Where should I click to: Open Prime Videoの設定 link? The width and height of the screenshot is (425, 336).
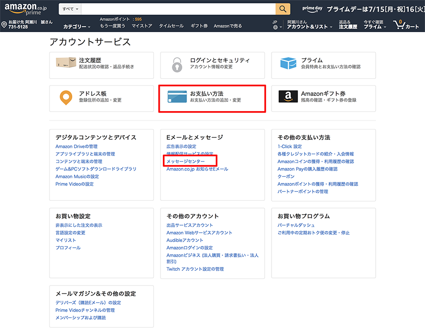pyautogui.click(x=75, y=184)
